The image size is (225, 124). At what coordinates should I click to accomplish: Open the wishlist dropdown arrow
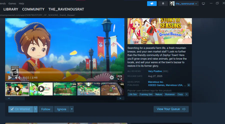(35, 109)
